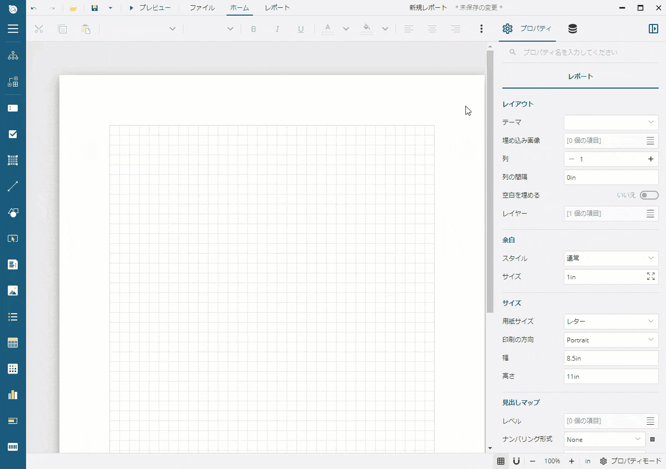Select the Checkbox control in sidebar

click(13, 134)
